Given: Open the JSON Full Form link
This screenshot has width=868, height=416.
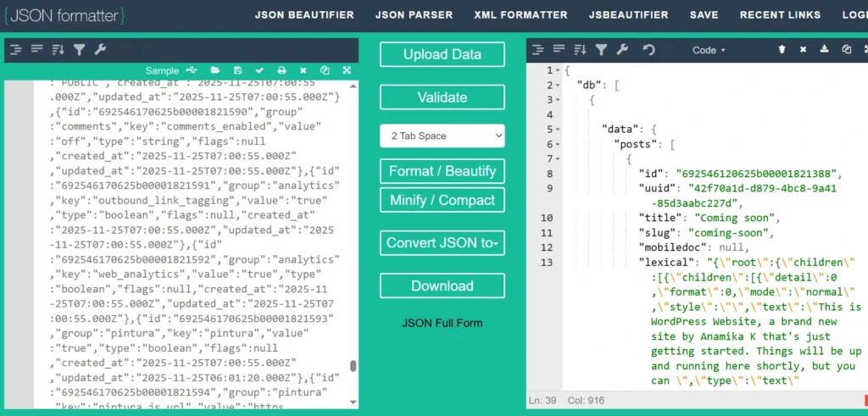Looking at the screenshot, I should click(442, 323).
